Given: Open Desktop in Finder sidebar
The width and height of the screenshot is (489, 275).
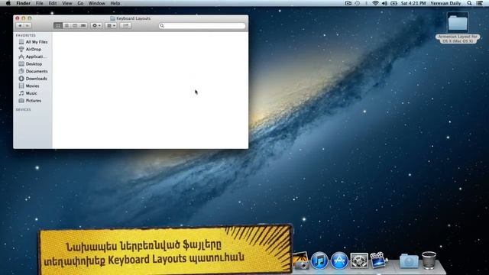Looking at the screenshot, I should (31, 64).
